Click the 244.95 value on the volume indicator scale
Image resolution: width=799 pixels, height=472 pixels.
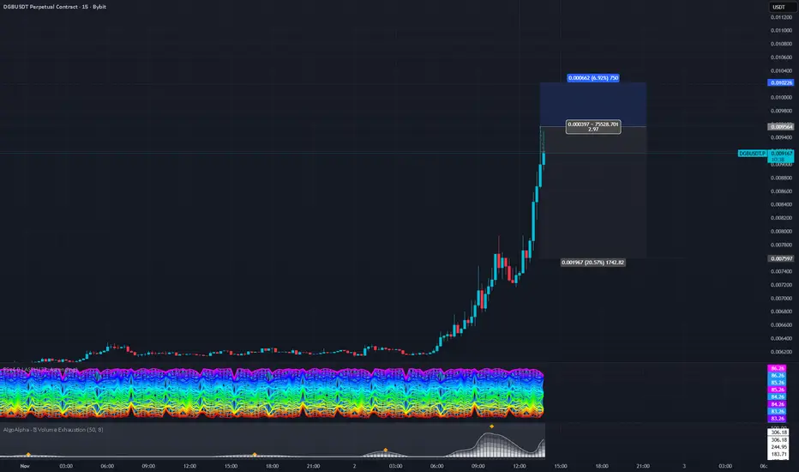pyautogui.click(x=778, y=447)
